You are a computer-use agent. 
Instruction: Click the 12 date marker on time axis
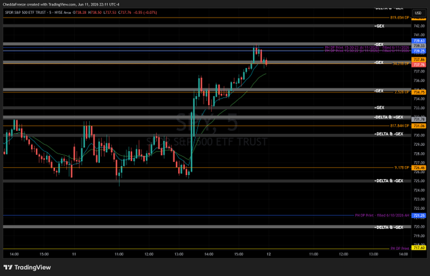point(269,255)
